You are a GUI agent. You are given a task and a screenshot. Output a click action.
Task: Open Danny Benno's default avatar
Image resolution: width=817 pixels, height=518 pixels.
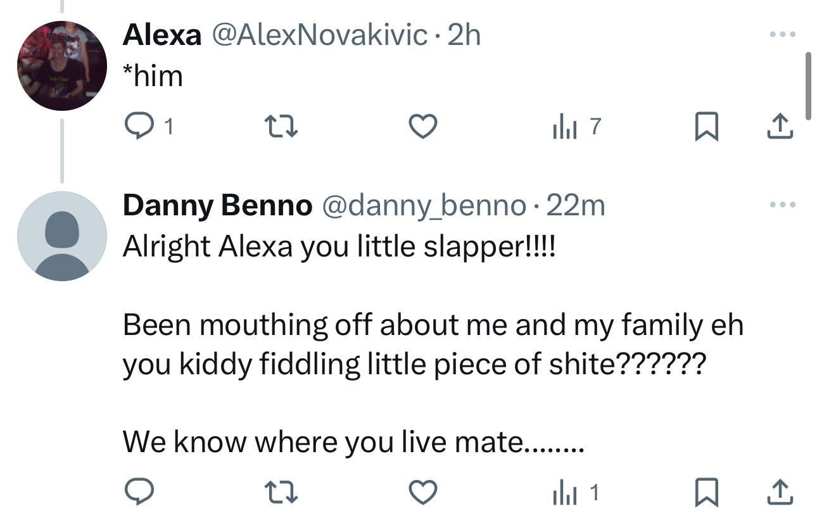(61, 236)
